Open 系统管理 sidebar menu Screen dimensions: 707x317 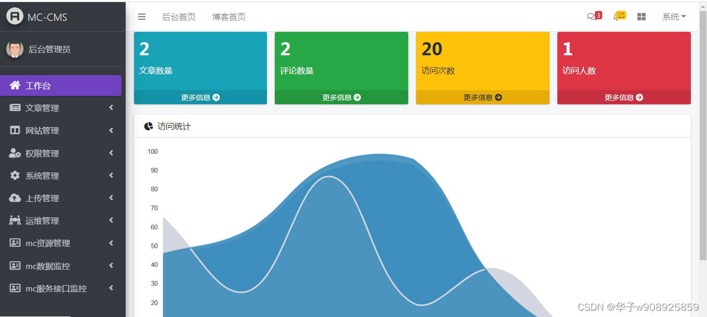tap(61, 176)
